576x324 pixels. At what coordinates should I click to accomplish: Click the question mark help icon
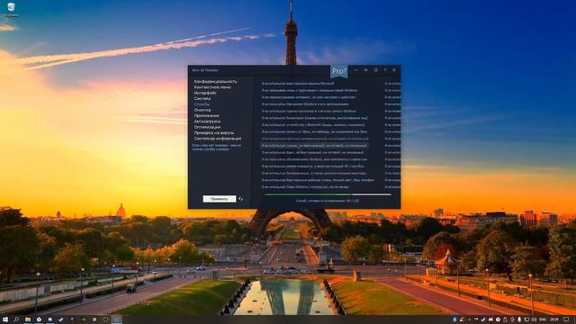click(385, 70)
